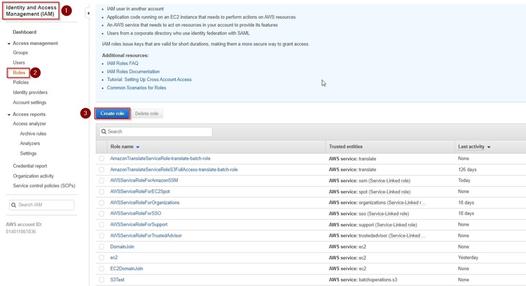The image size is (526, 286).
Task: Click the Create role button
Action: (x=113, y=114)
